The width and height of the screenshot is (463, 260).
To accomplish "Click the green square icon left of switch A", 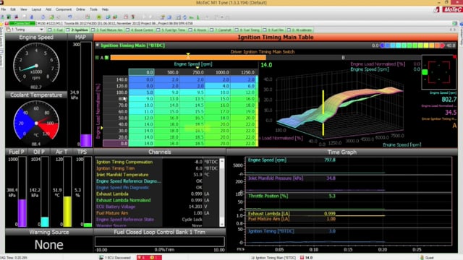I will [97, 58].
